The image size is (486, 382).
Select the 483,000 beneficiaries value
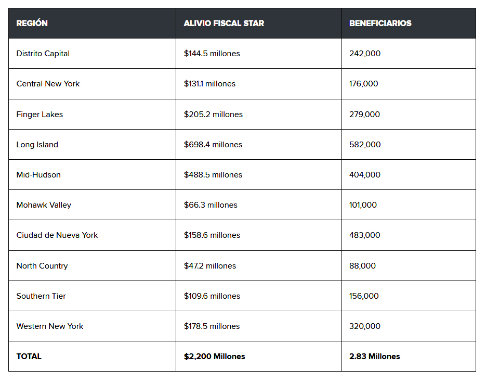click(x=365, y=235)
